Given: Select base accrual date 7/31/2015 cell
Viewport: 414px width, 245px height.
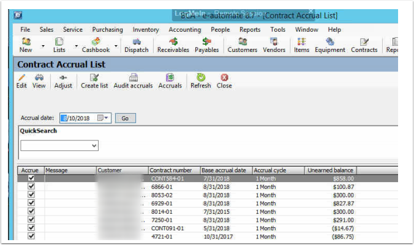Looking at the screenshot, I should coord(217,212).
